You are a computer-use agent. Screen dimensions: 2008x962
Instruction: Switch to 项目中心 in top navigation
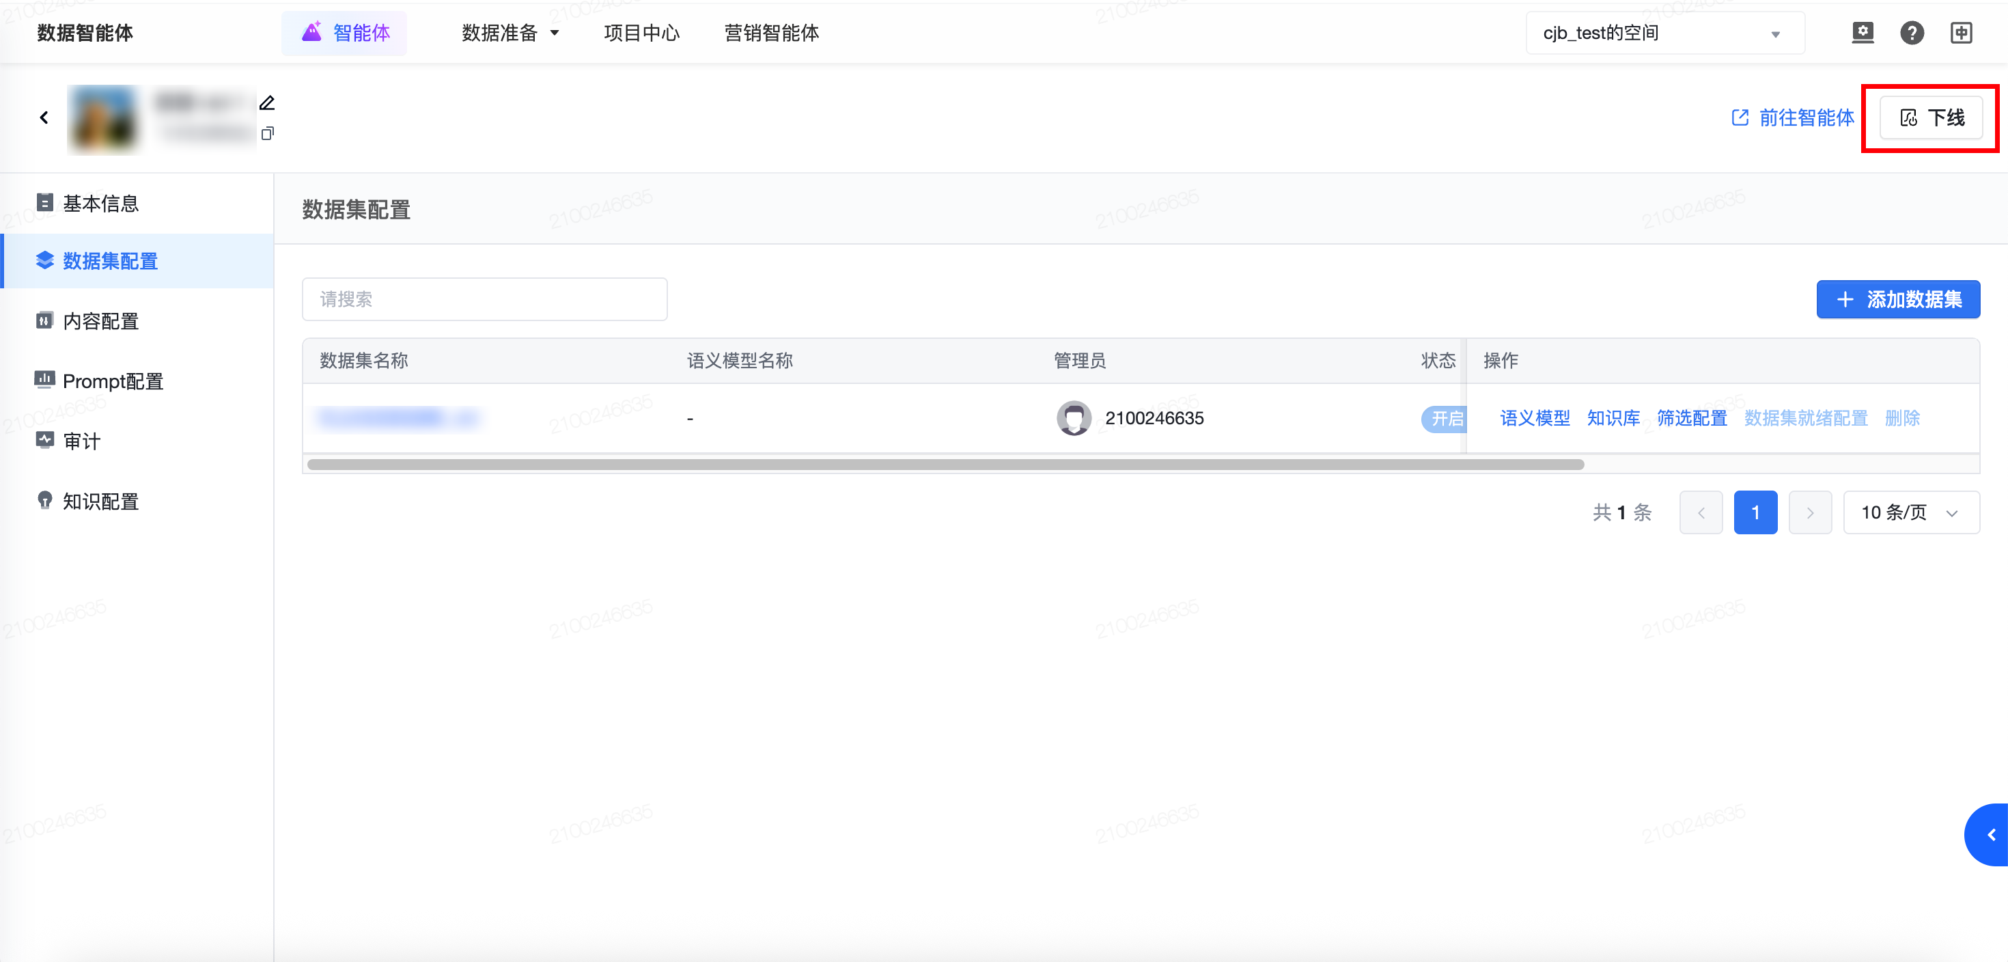[641, 33]
